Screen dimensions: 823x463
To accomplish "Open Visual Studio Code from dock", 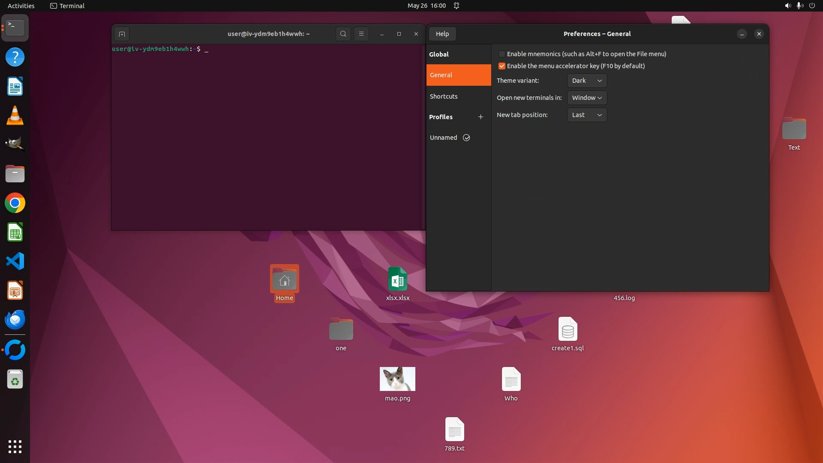I will [15, 262].
